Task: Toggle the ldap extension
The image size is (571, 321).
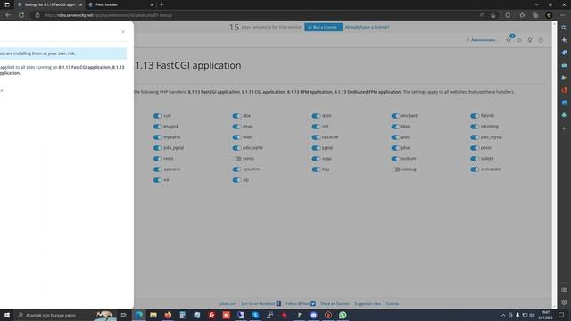Action: coord(395,127)
